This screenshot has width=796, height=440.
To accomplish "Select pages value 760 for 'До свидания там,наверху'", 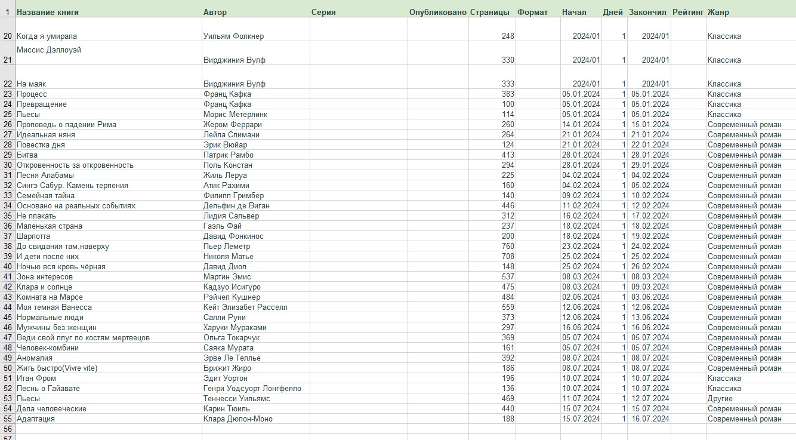I will (492, 246).
